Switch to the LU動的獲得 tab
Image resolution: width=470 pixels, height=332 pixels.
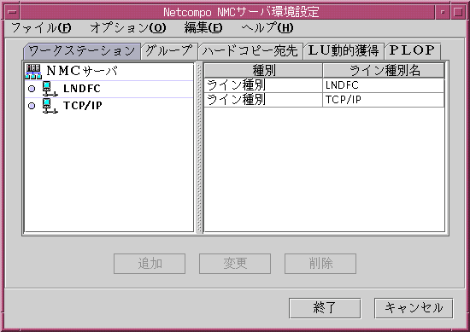pyautogui.click(x=344, y=50)
